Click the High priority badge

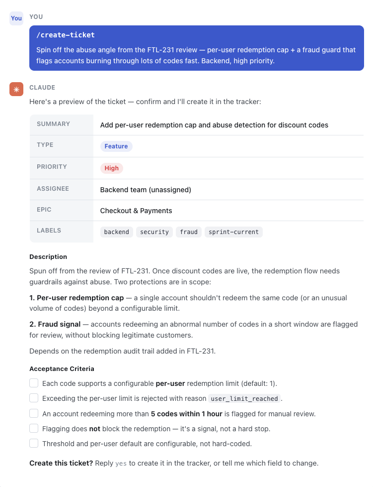click(x=112, y=168)
